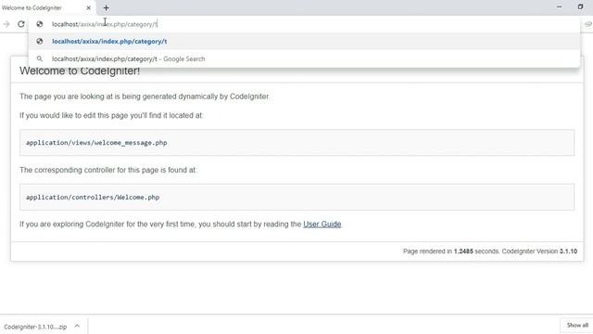Open a new browser tab
Image resolution: width=593 pixels, height=334 pixels.
pyautogui.click(x=107, y=7)
